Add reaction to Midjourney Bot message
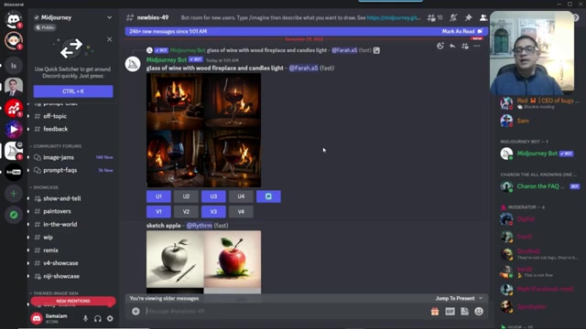The height and width of the screenshot is (329, 586). click(440, 46)
